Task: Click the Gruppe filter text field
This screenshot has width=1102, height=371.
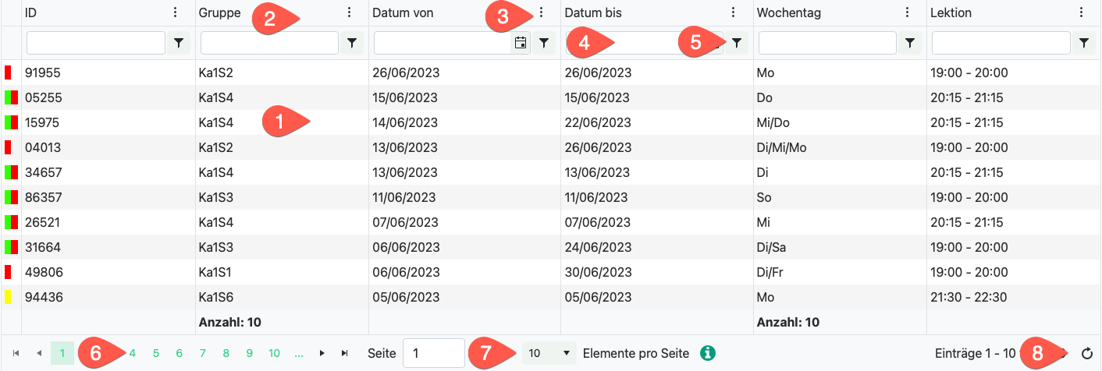Action: 269,43
